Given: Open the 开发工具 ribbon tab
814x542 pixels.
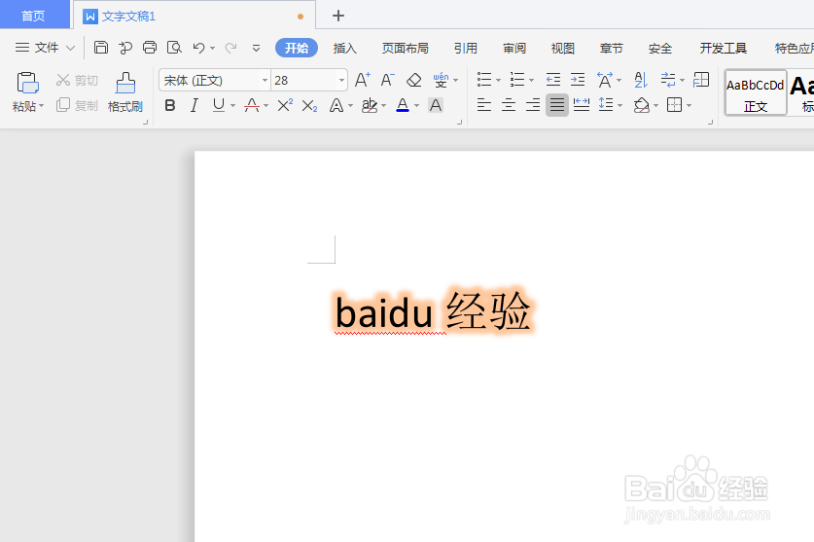Looking at the screenshot, I should tap(724, 49).
